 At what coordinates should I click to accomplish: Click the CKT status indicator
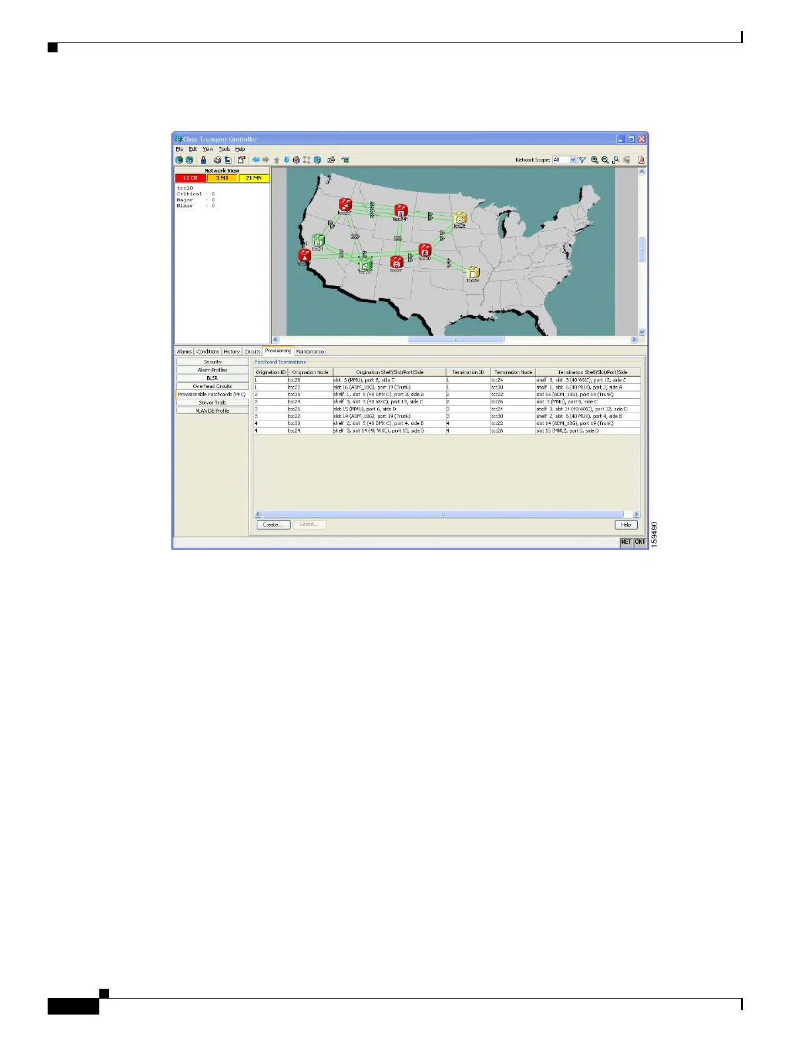(640, 542)
